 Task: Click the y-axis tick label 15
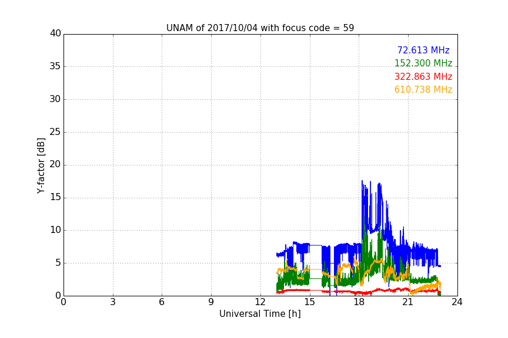click(x=55, y=197)
